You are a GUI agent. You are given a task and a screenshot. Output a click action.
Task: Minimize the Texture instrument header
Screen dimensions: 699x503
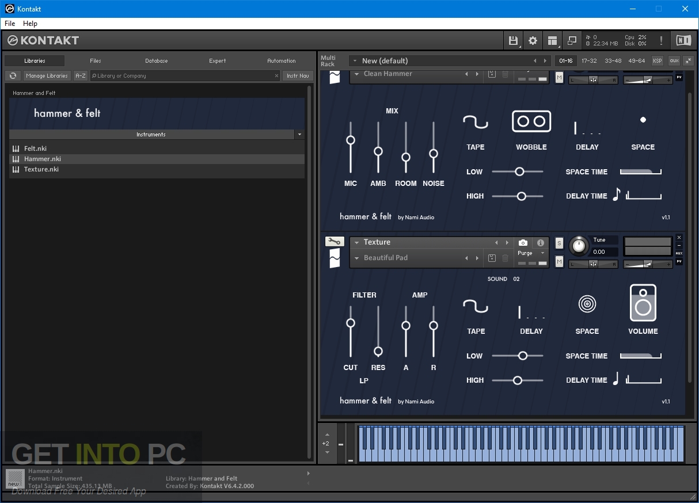pyautogui.click(x=679, y=245)
